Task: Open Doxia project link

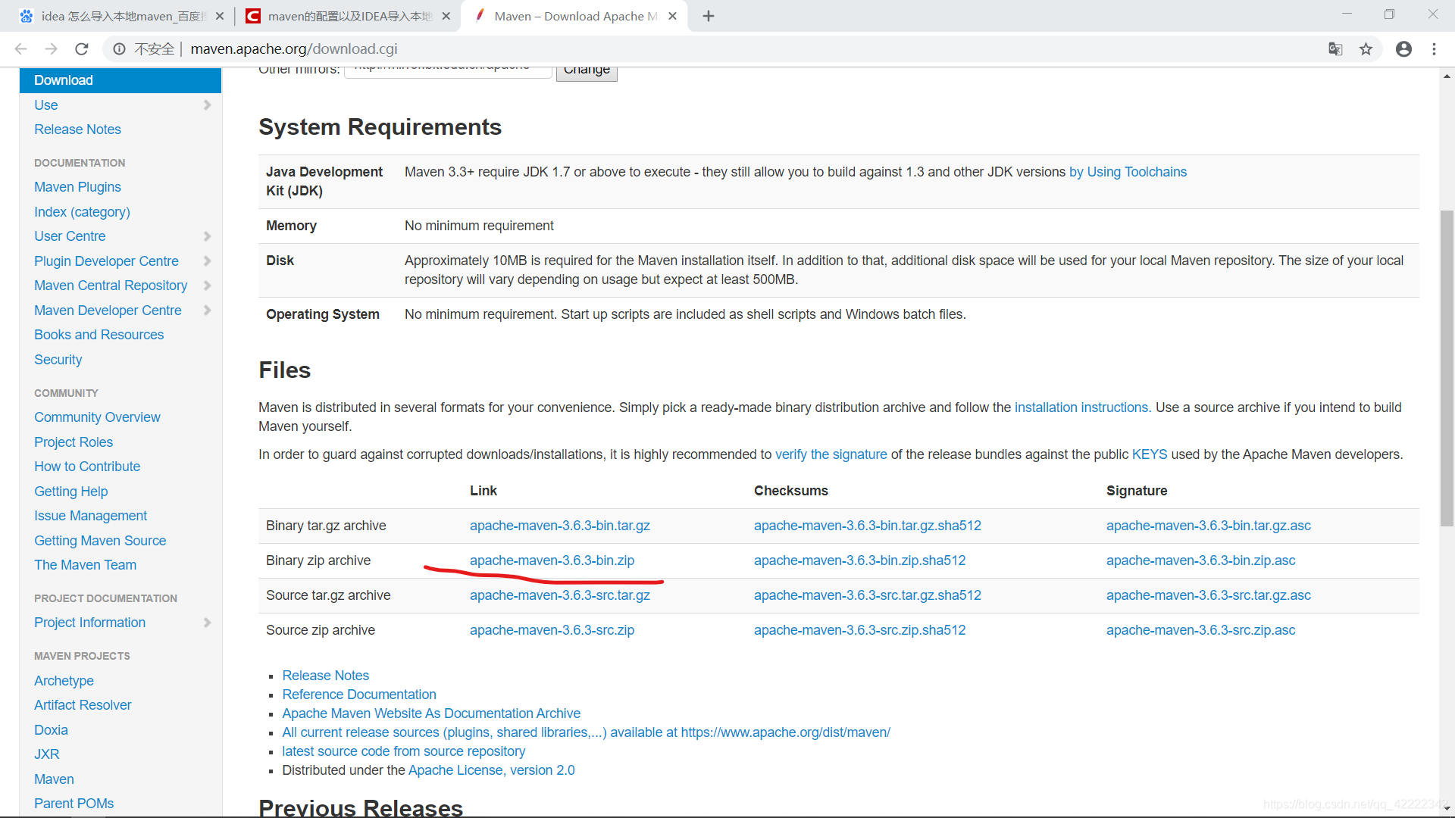Action: tap(51, 730)
